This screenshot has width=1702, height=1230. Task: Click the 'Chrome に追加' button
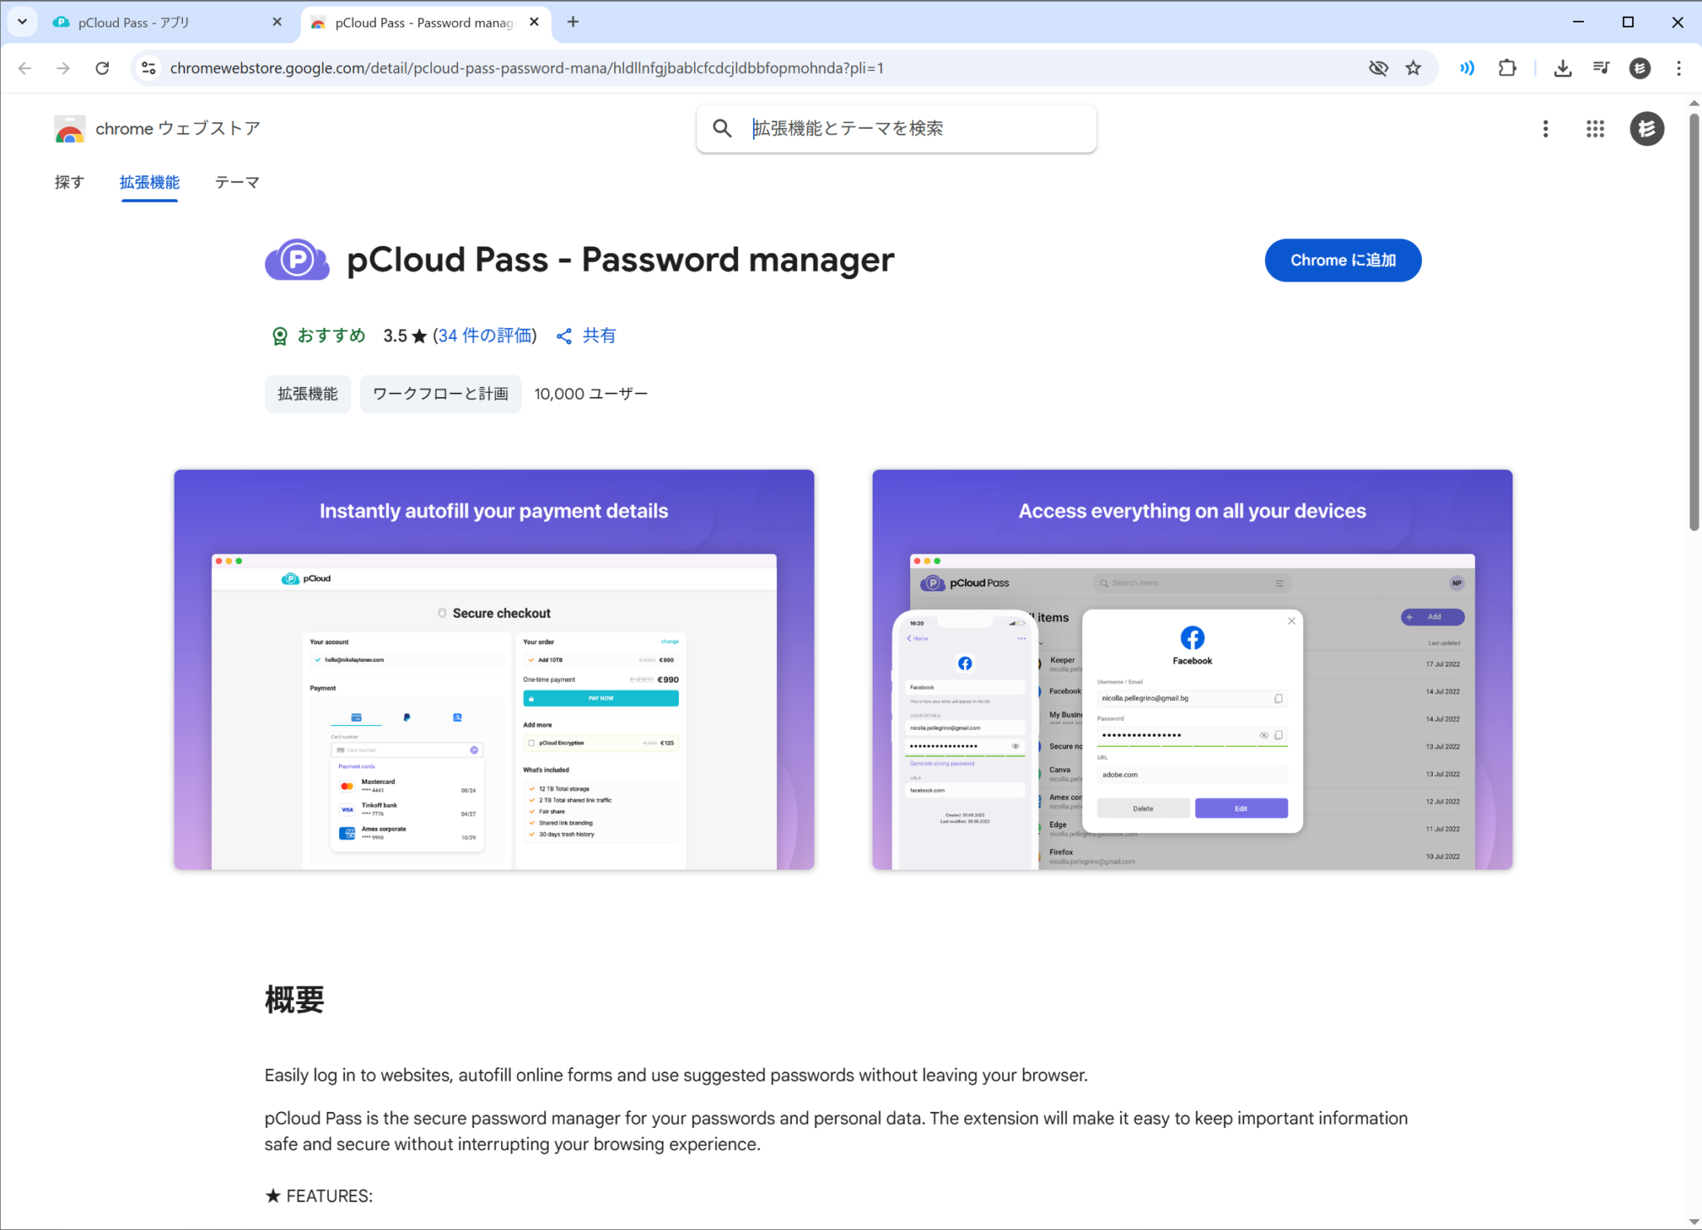pyautogui.click(x=1342, y=260)
